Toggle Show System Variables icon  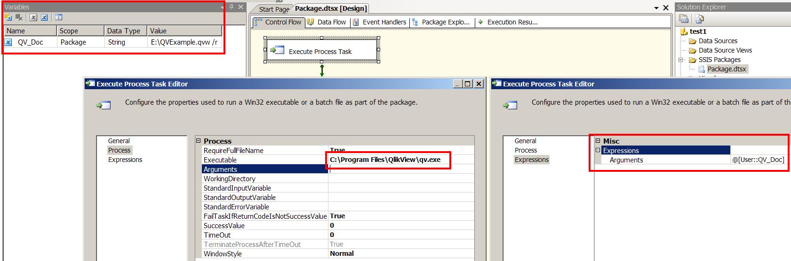[33, 17]
